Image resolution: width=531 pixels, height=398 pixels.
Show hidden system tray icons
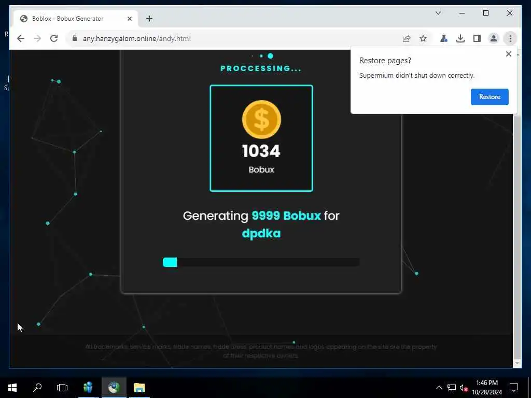coord(439,388)
